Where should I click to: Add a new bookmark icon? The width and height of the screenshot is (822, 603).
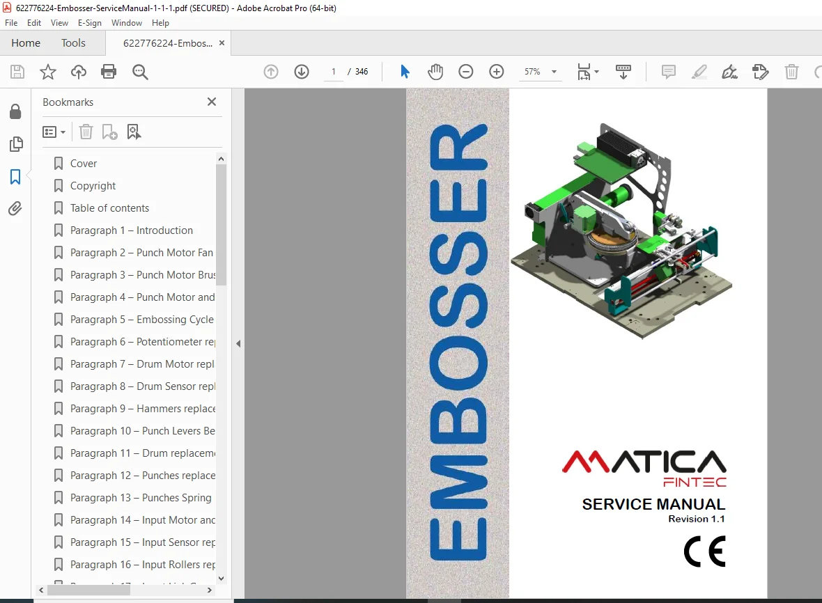click(x=109, y=132)
